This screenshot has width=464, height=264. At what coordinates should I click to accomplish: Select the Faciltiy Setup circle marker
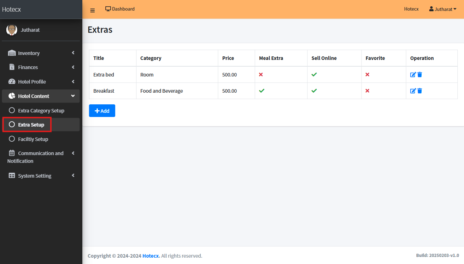click(x=12, y=139)
